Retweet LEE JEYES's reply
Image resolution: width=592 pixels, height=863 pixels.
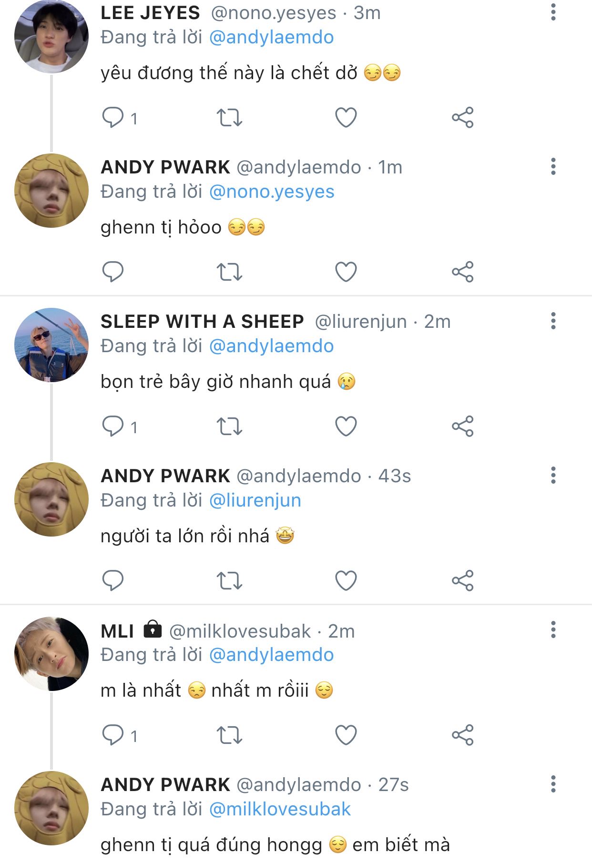(x=229, y=117)
